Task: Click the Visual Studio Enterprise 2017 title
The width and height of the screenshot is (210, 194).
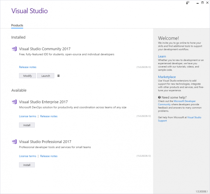Action: pyautogui.click(x=43, y=102)
